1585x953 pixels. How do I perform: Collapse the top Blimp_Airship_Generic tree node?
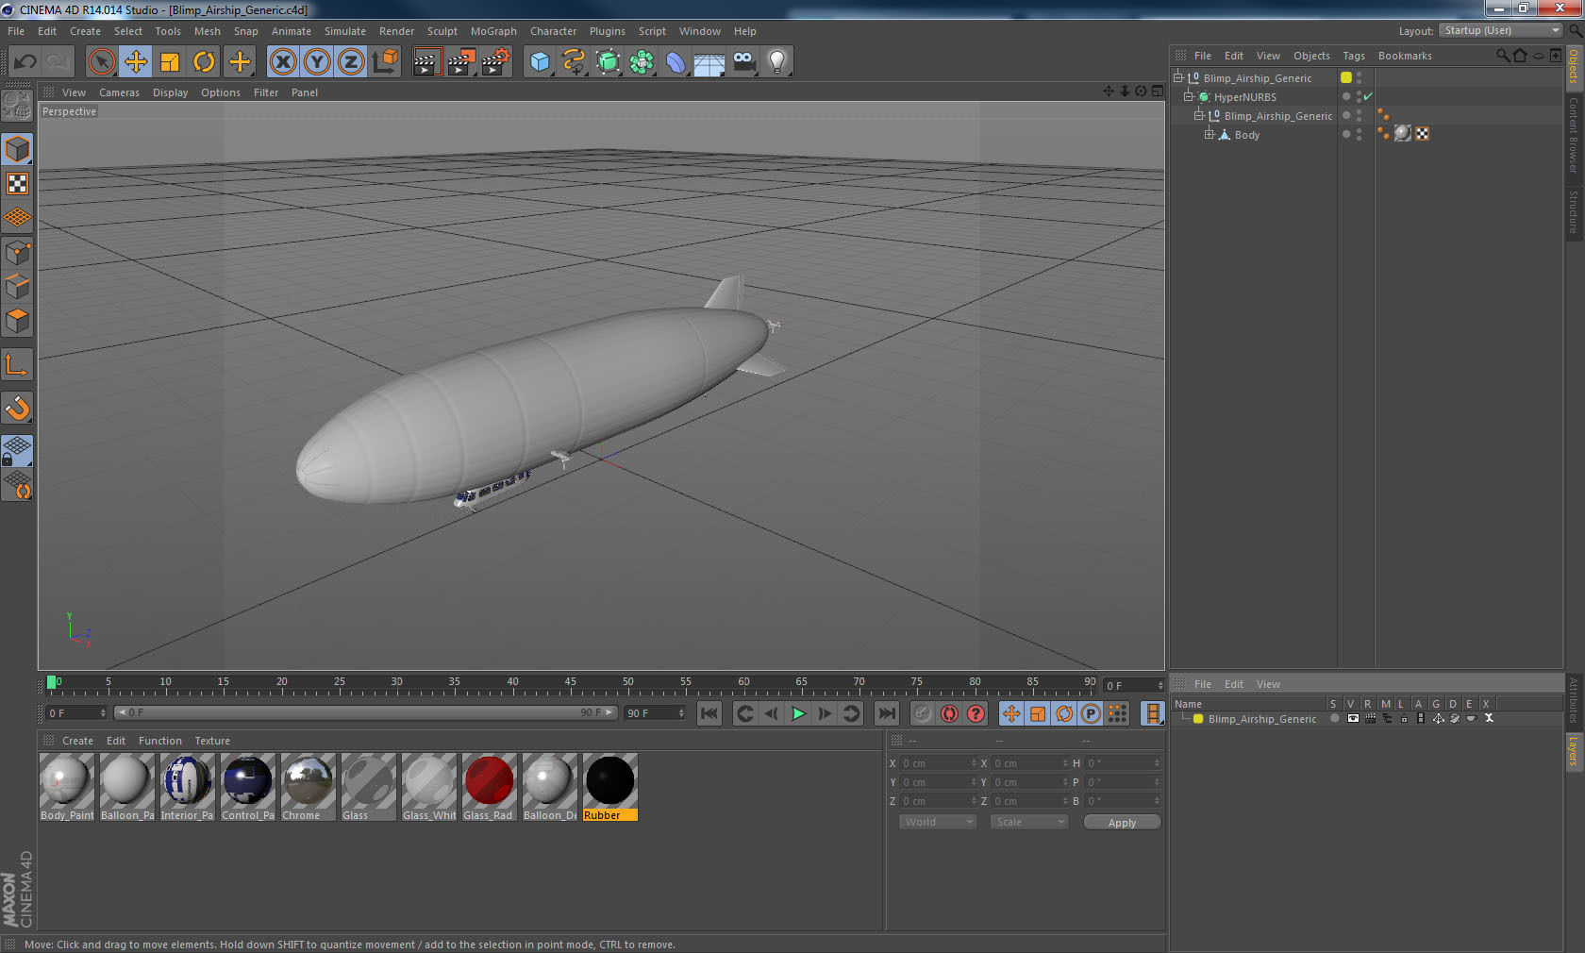(x=1177, y=77)
